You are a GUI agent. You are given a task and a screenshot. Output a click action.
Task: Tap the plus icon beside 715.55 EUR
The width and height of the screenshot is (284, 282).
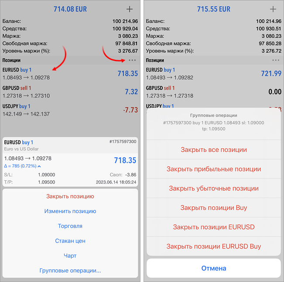[x=273, y=9]
